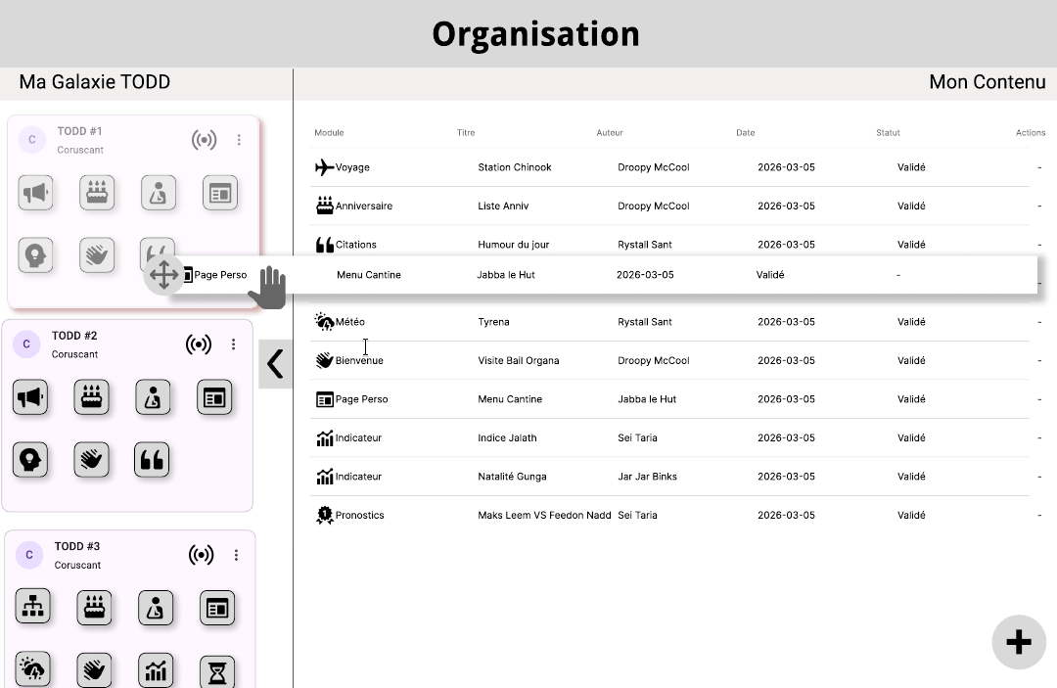The height and width of the screenshot is (688, 1057).
Task: Select the Visite Bail Organa title
Action: [519, 360]
